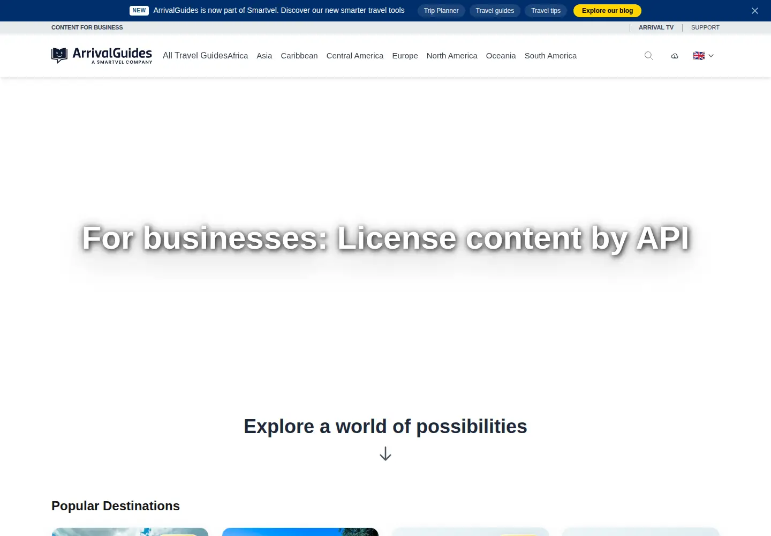771x536 pixels.
Task: Select Europe in the navigation
Action: 405,56
